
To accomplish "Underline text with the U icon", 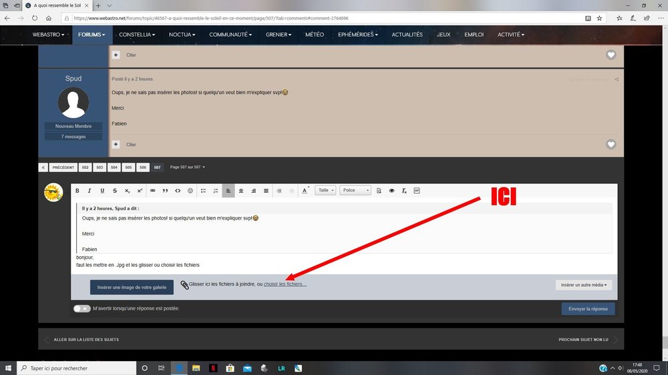I will [x=102, y=191].
